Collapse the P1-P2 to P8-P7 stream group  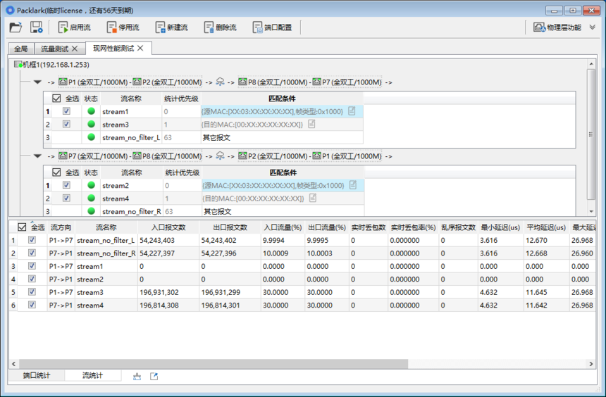(x=37, y=82)
